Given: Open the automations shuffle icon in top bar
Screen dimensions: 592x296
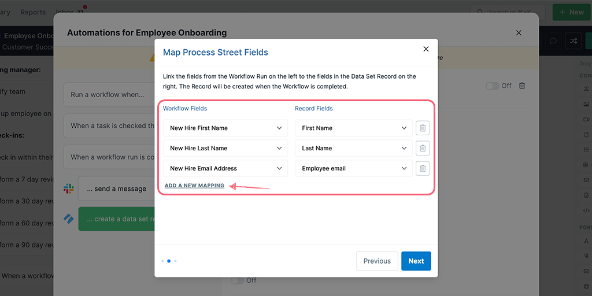Looking at the screenshot, I should coord(573,41).
